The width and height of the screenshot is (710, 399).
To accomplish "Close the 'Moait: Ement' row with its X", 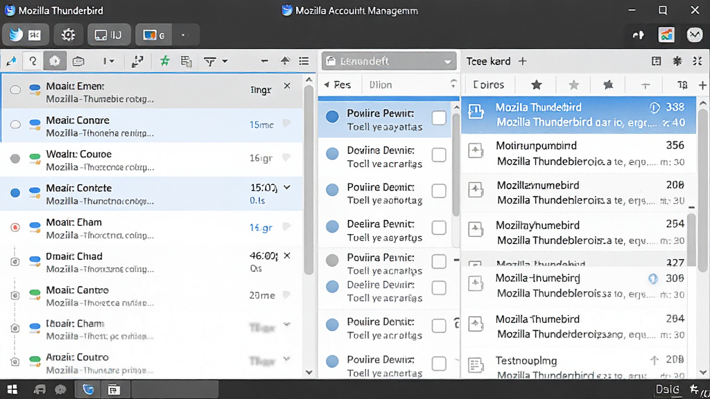I will coord(287,85).
